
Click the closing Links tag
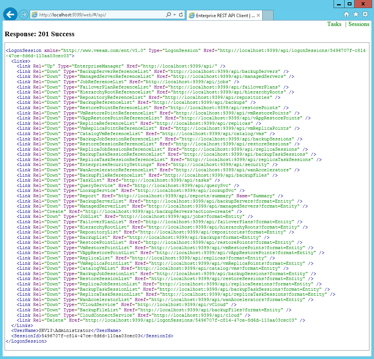coord(22,326)
